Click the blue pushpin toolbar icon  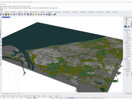pyautogui.click(x=44, y=14)
